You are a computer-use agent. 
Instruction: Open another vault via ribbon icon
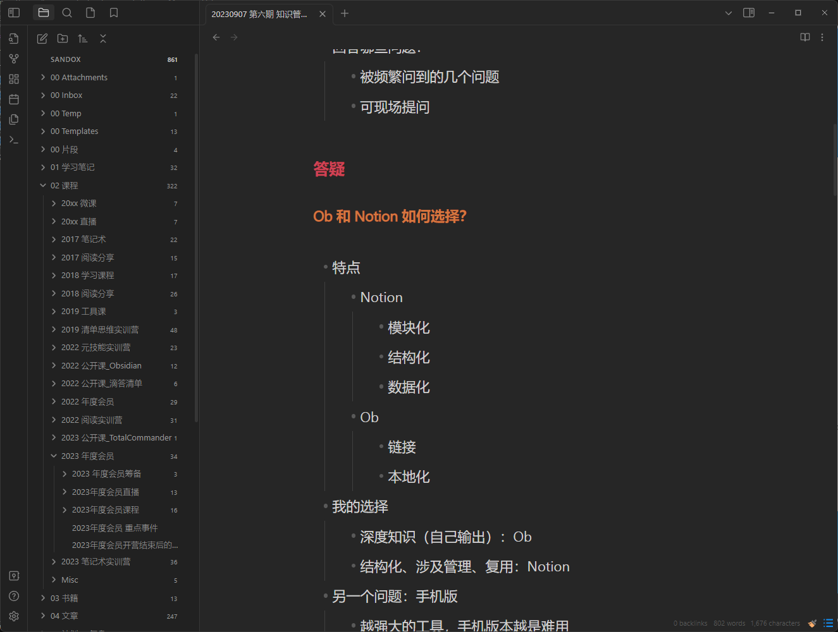[14, 576]
